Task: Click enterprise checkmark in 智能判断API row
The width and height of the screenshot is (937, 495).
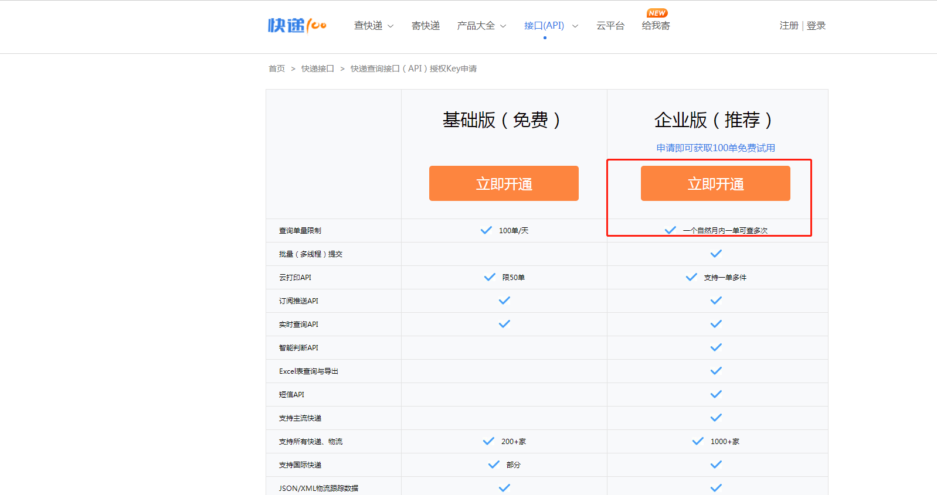Action: [716, 347]
